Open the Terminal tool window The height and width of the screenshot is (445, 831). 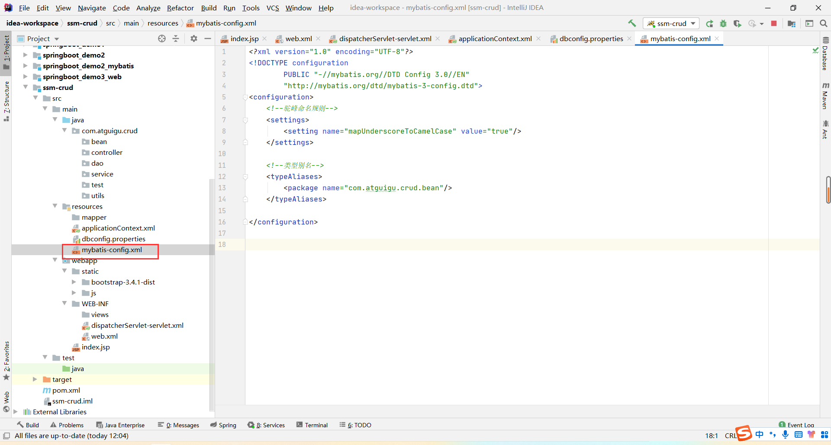(x=312, y=425)
